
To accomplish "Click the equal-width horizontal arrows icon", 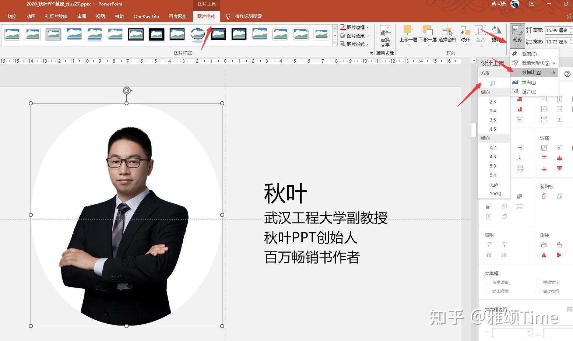I will coord(544,99).
